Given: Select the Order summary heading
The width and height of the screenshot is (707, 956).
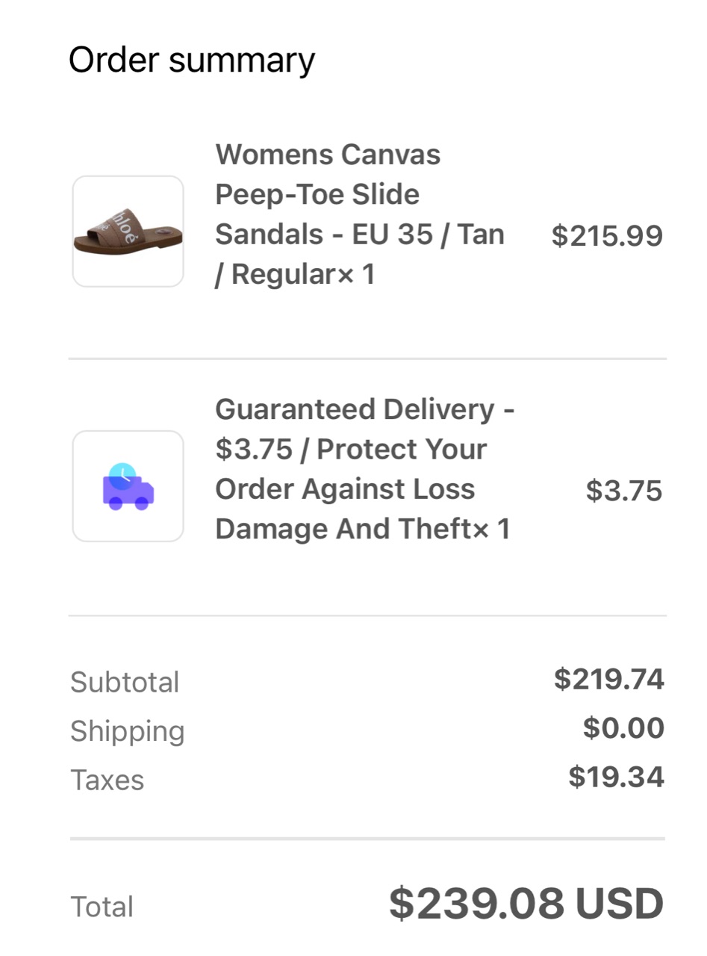Looking at the screenshot, I should click(x=192, y=60).
